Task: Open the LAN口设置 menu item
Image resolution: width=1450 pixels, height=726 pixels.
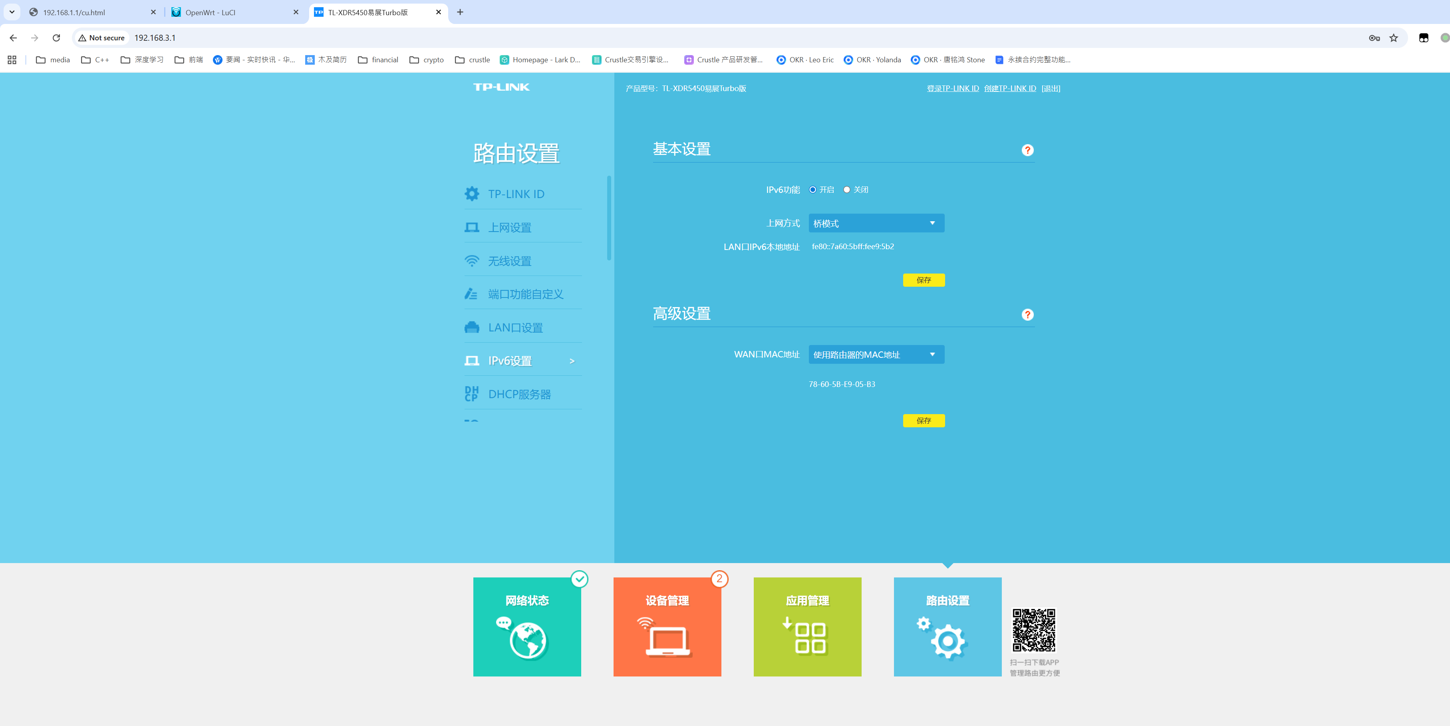Action: 515,327
